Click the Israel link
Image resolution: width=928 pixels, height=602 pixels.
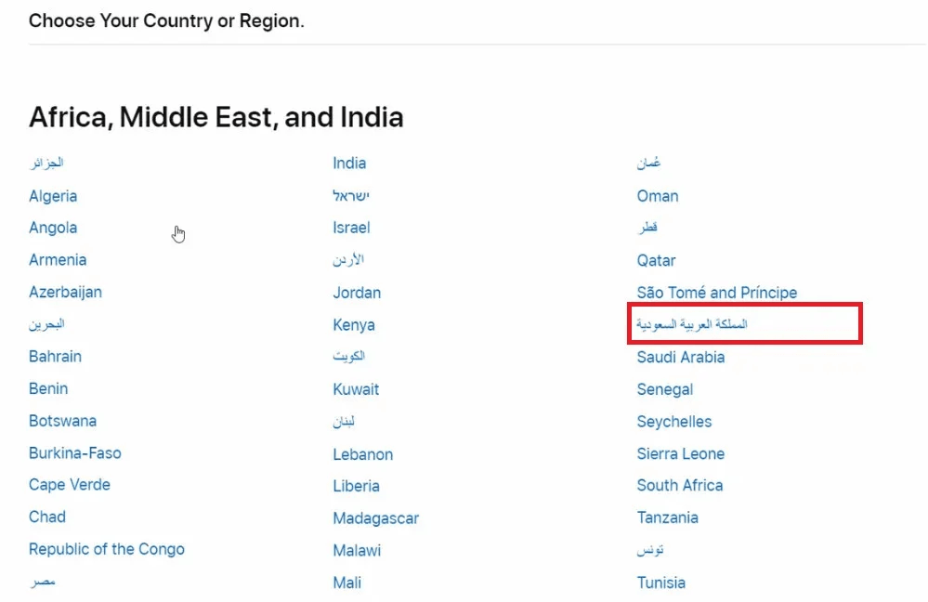[351, 228]
